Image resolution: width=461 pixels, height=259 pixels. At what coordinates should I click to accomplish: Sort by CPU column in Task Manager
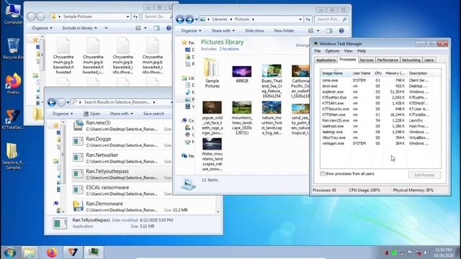click(x=378, y=73)
